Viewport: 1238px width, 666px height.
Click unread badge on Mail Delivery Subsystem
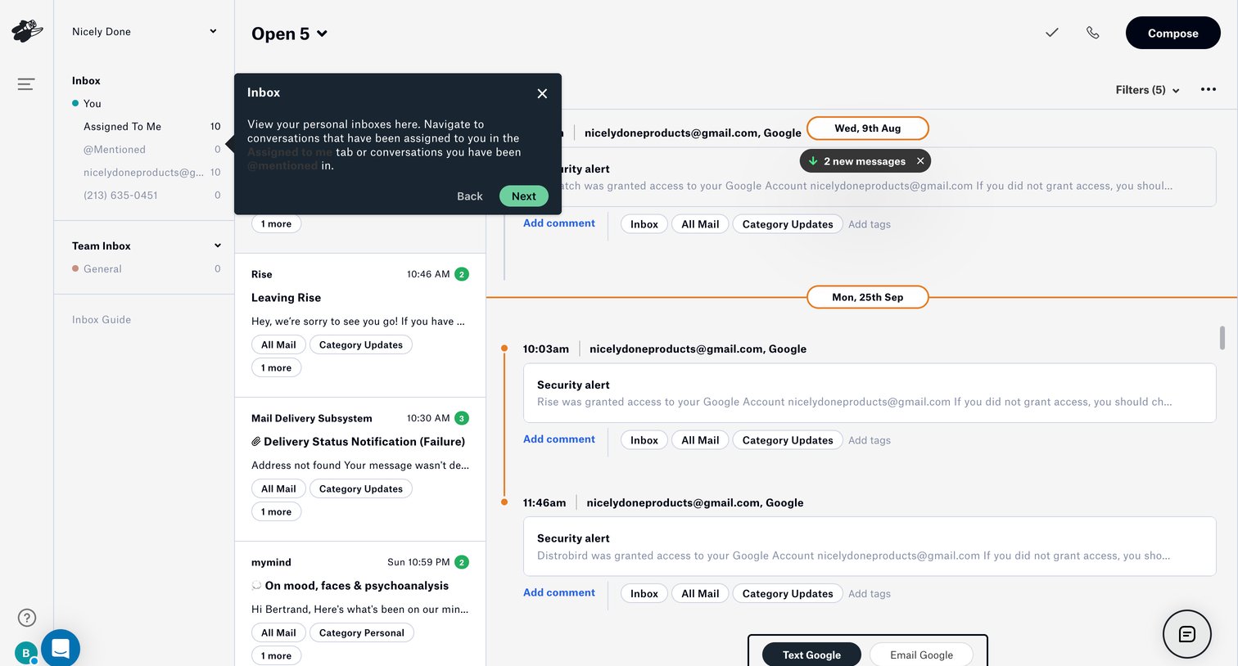462,418
